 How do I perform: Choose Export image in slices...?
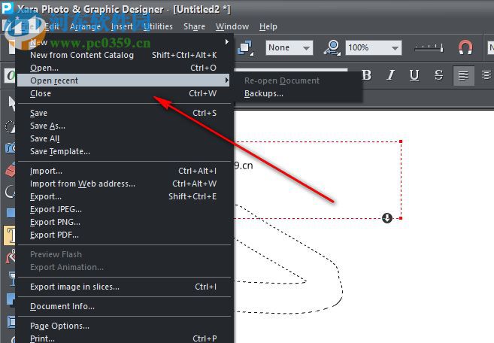coord(124,287)
